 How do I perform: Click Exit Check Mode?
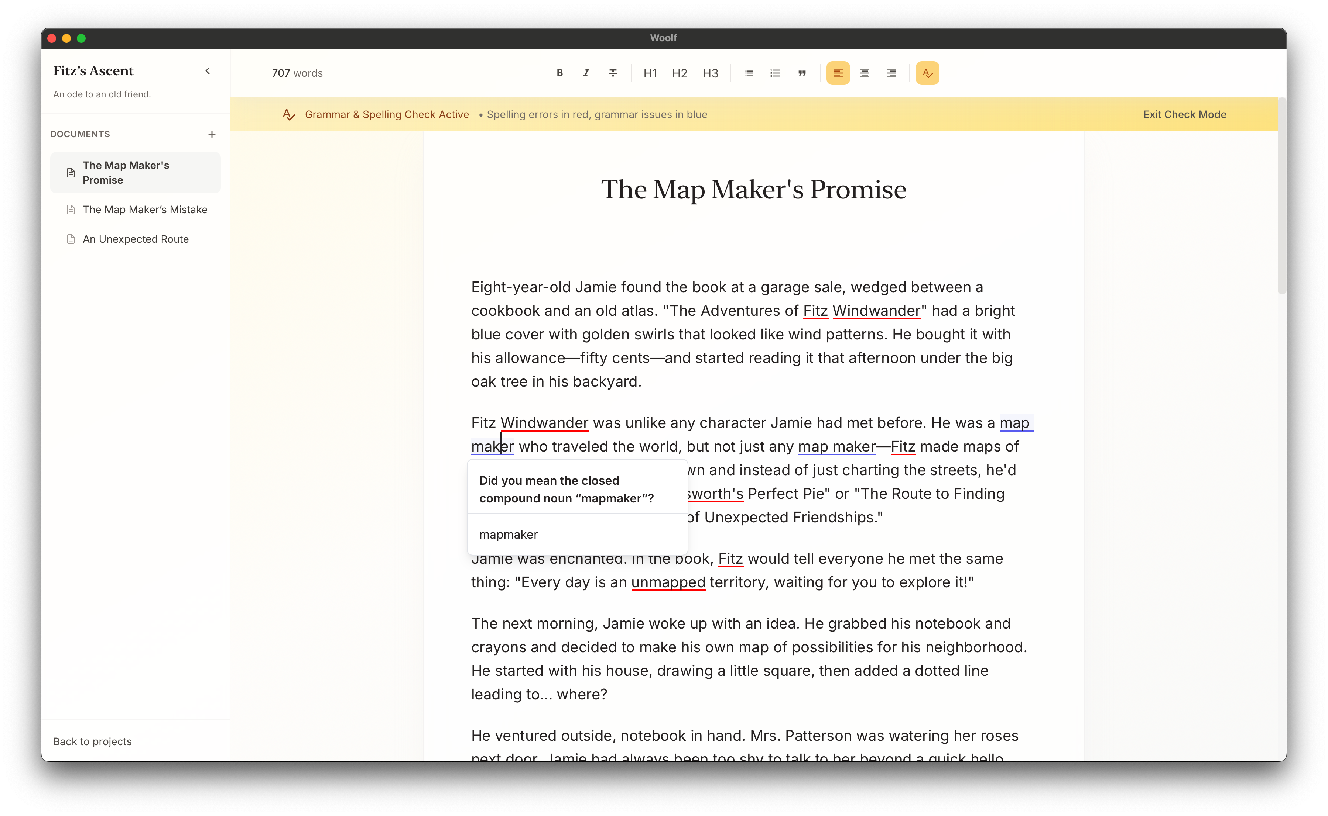click(x=1184, y=114)
